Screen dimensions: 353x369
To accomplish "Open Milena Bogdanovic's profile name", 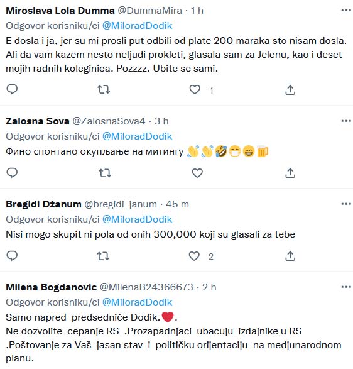I will click(52, 287).
